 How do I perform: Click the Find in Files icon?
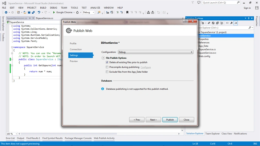(x=99, y=12)
